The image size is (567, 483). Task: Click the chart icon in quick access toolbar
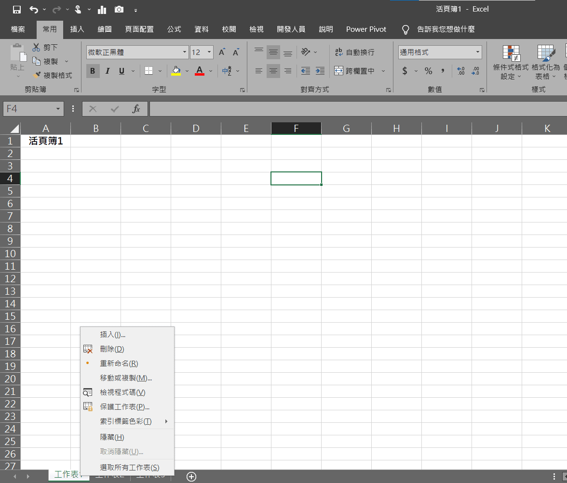point(102,10)
